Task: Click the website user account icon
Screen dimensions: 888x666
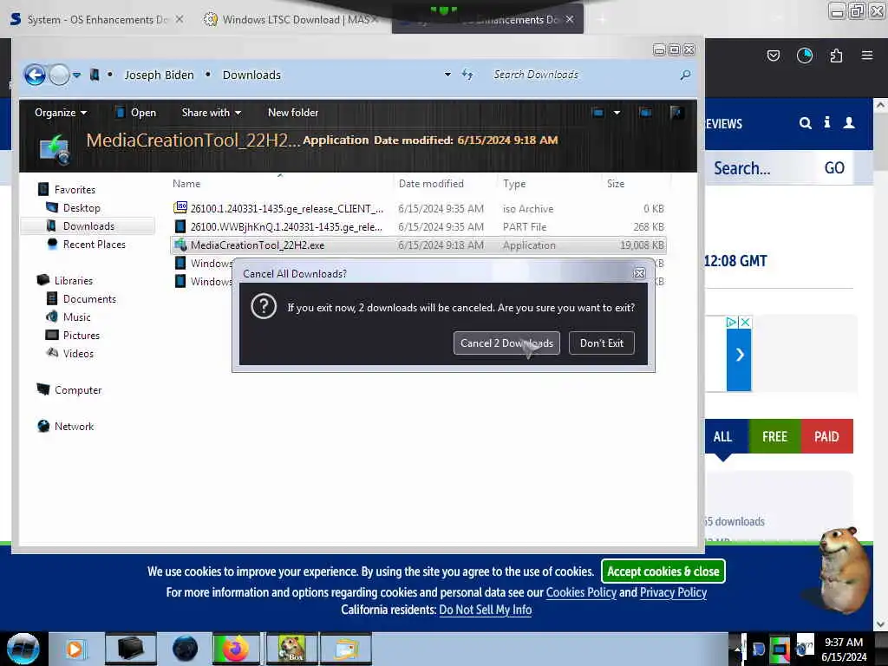Action: pos(849,122)
